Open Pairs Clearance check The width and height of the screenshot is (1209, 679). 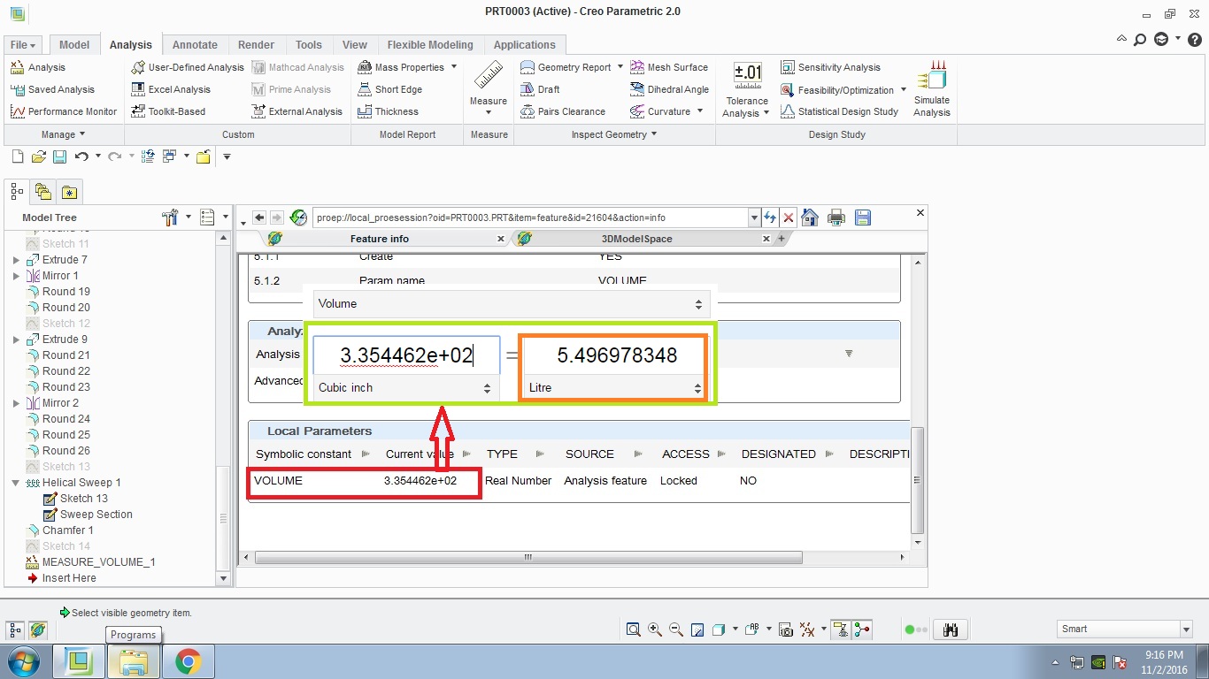coord(563,111)
